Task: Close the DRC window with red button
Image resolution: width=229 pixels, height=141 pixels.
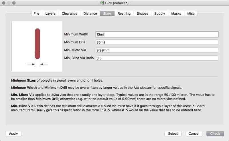Action: [x=4, y=3]
